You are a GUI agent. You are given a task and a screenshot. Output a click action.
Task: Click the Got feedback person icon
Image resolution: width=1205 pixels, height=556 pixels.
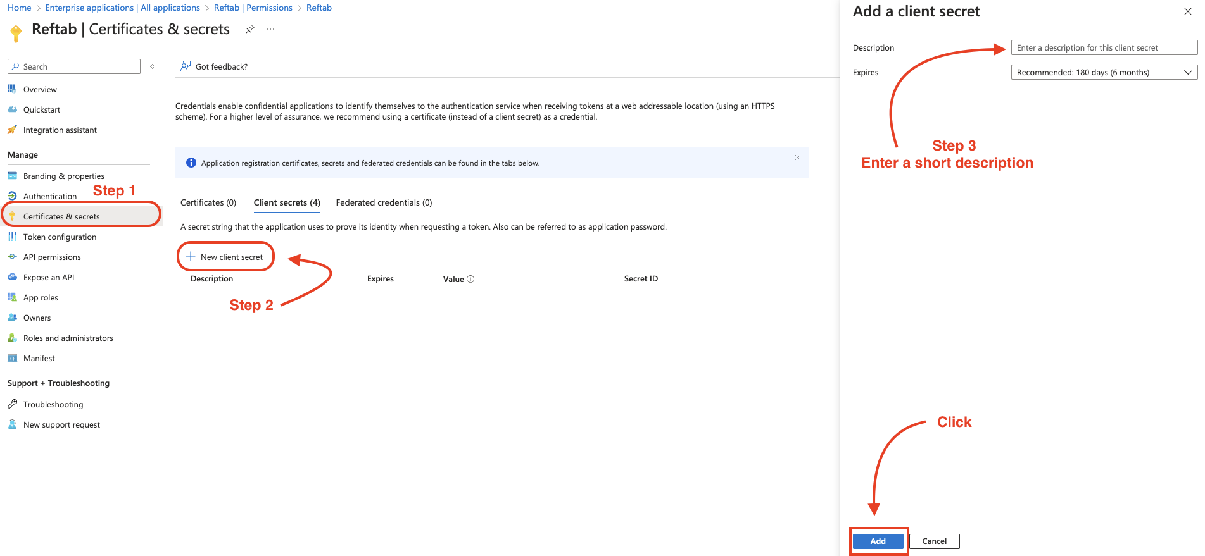tap(186, 66)
